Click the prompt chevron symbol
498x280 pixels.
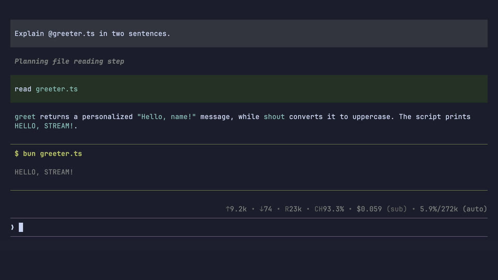point(12,227)
